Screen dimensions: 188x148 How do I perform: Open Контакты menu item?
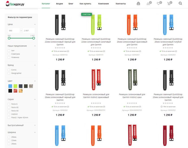[121, 4]
